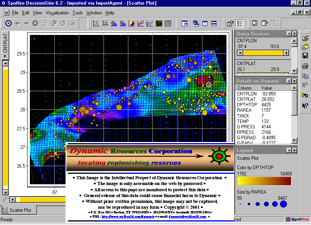This screenshot has height=225, width=311.
Task: Click the CNTPLON yellow range slider
Action: [263, 53]
